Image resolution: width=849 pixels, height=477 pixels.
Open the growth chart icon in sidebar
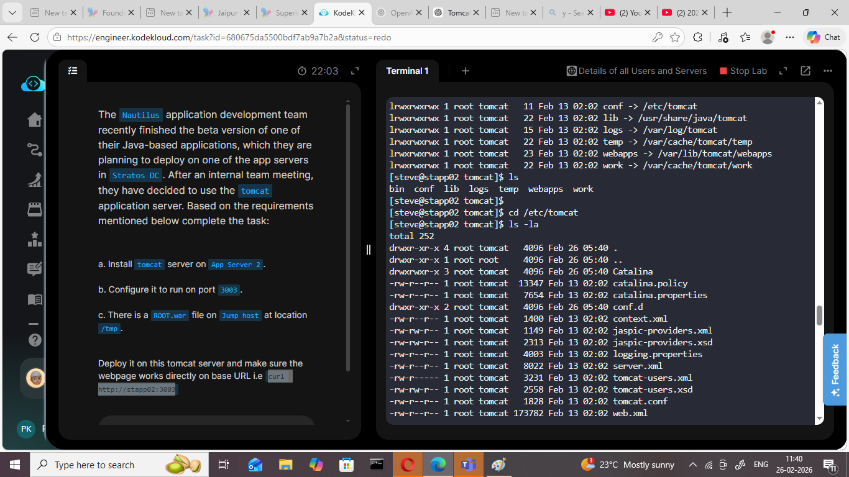tap(35, 179)
